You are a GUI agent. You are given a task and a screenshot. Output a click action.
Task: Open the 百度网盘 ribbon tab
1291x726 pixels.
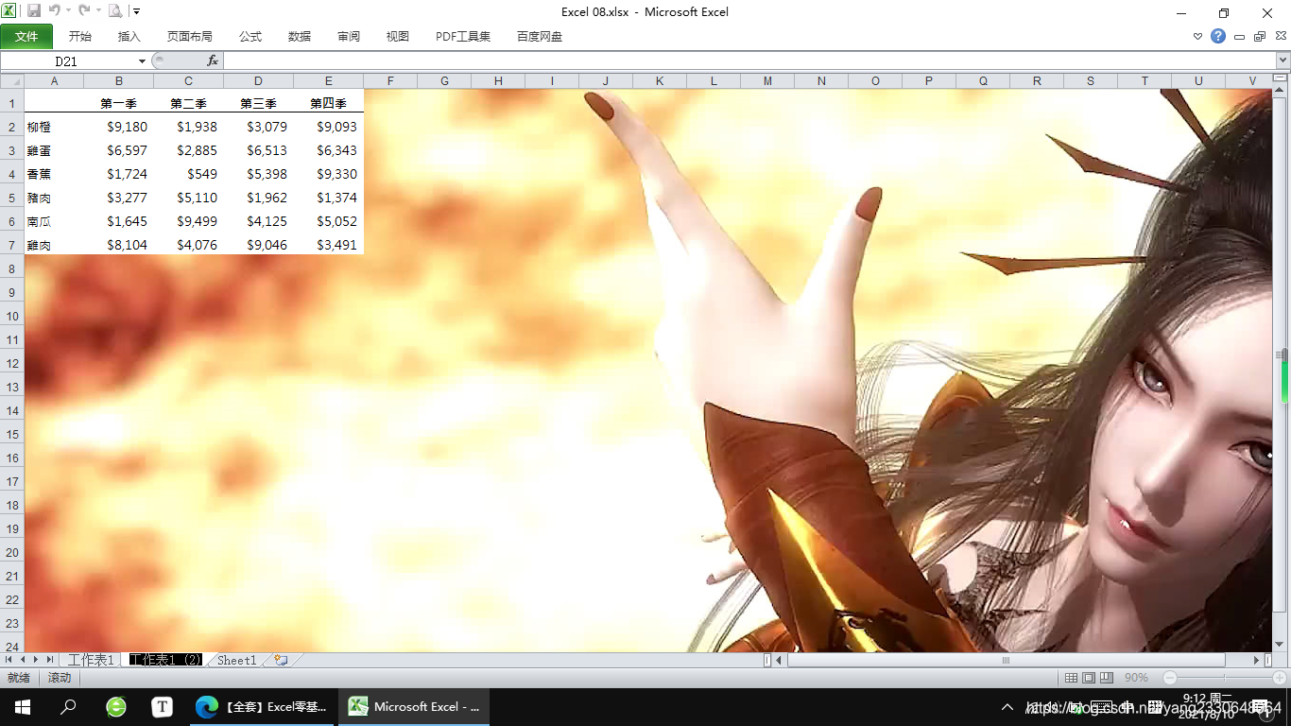540,36
